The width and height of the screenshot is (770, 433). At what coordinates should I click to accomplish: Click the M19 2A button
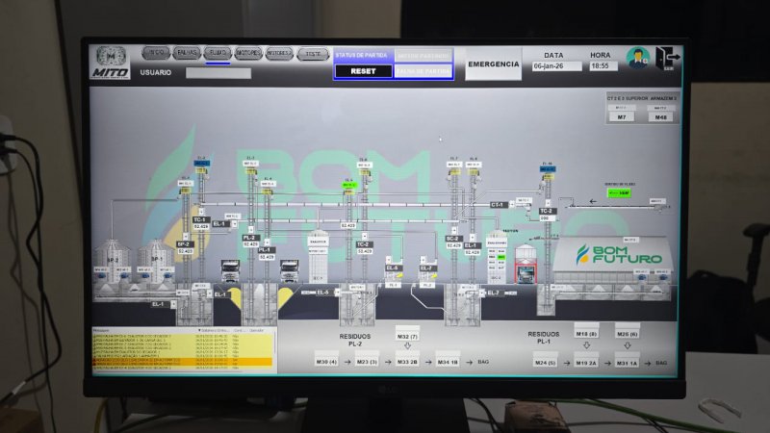point(586,361)
